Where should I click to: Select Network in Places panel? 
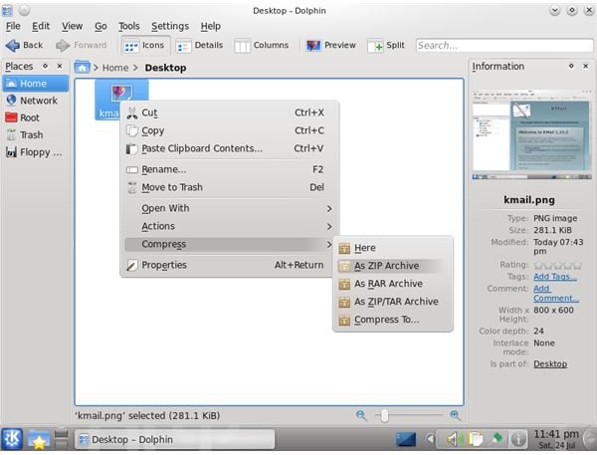(36, 101)
